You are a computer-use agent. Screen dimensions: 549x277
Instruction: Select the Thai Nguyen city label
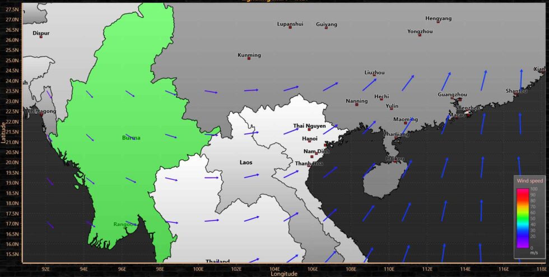click(x=309, y=126)
